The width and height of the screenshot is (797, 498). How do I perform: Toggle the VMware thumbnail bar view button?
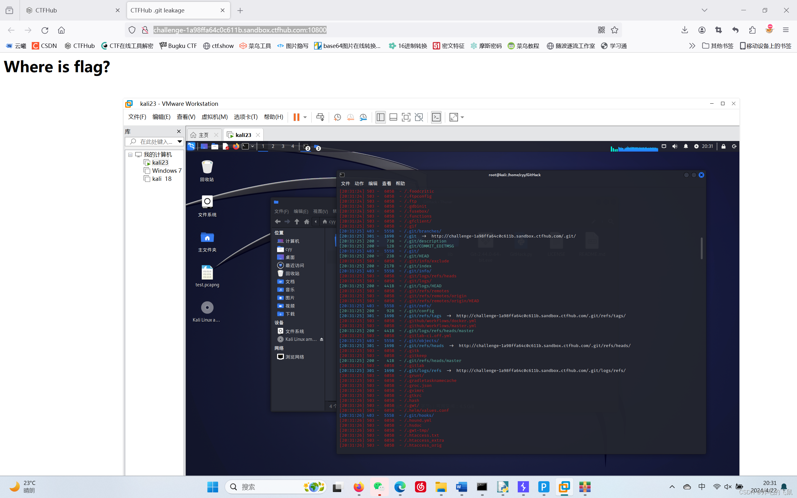pyautogui.click(x=393, y=117)
